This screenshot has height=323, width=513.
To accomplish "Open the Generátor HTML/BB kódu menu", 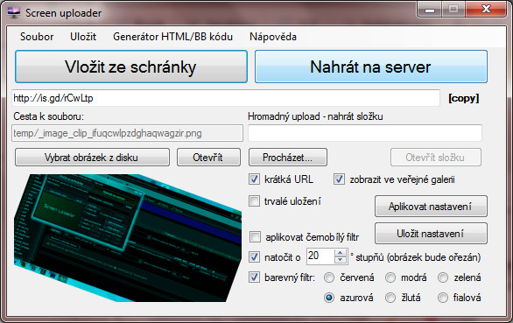I will click(x=172, y=37).
